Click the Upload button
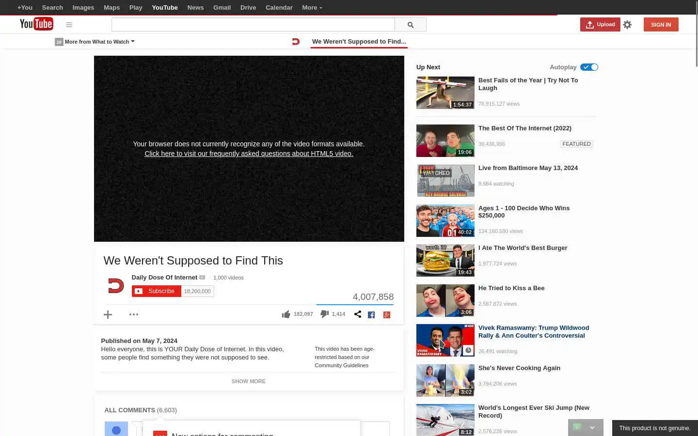The height and width of the screenshot is (436, 698). pos(600,25)
